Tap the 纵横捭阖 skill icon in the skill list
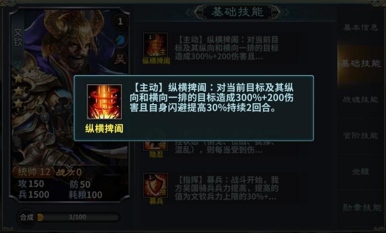The image size is (386, 233). [x=155, y=45]
